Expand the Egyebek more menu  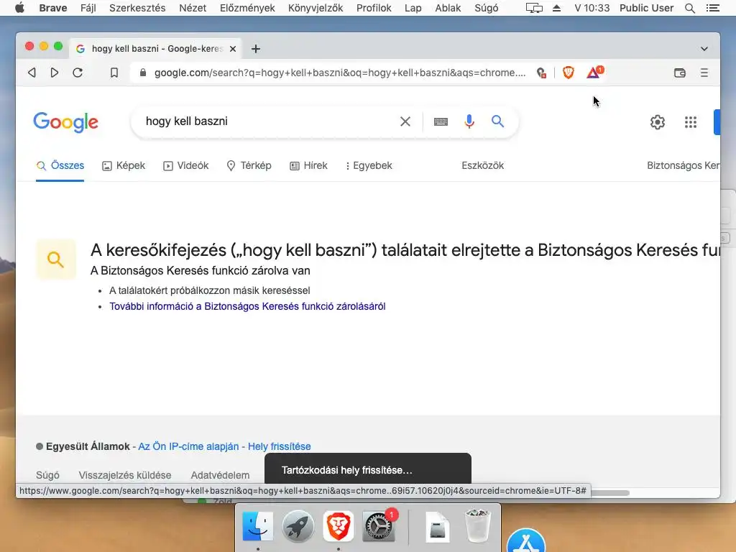[x=369, y=166]
